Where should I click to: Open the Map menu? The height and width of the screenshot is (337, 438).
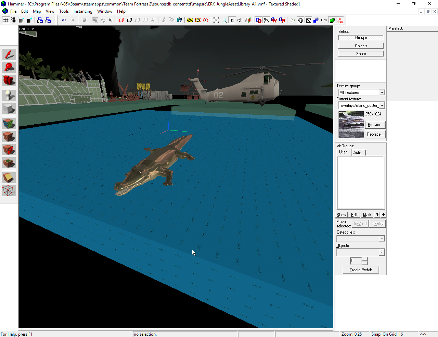37,11
